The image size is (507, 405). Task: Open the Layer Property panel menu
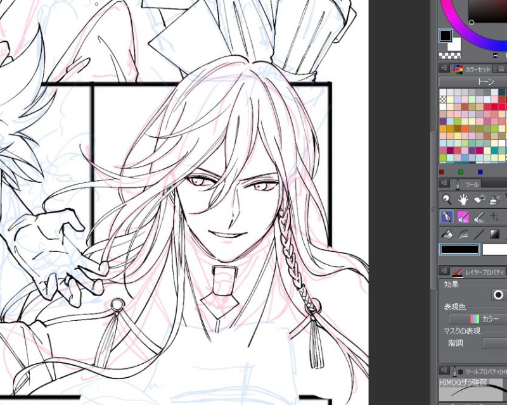(444, 271)
